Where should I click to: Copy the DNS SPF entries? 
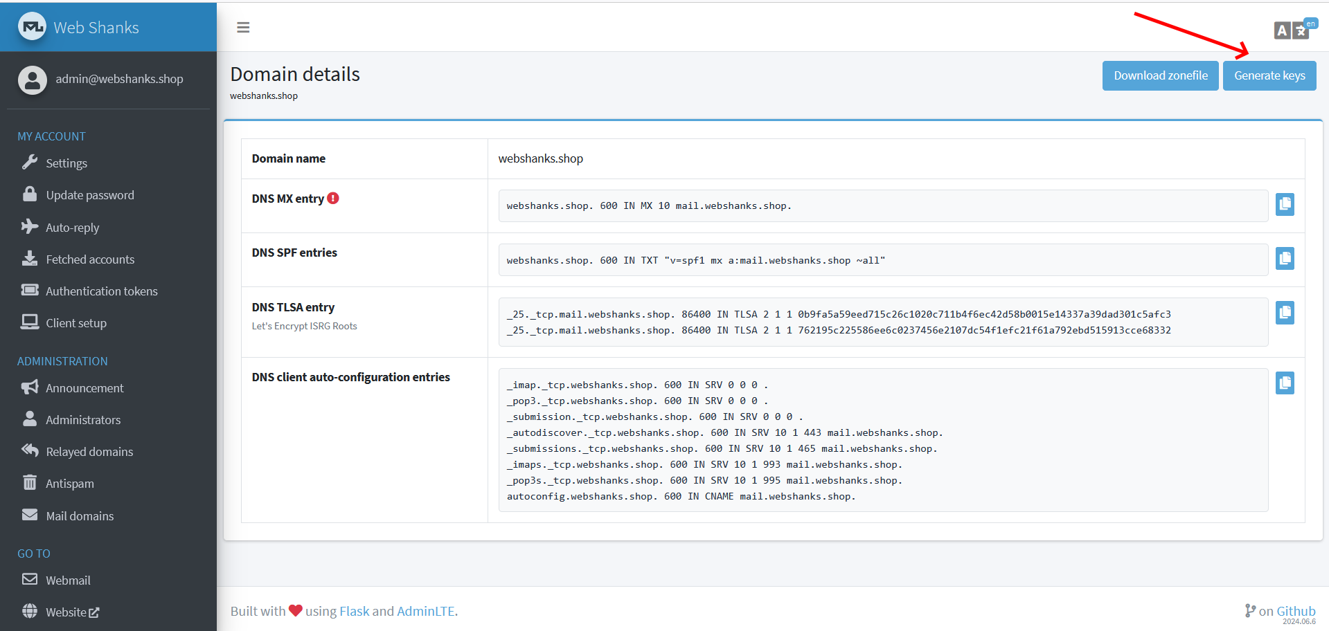click(1285, 259)
